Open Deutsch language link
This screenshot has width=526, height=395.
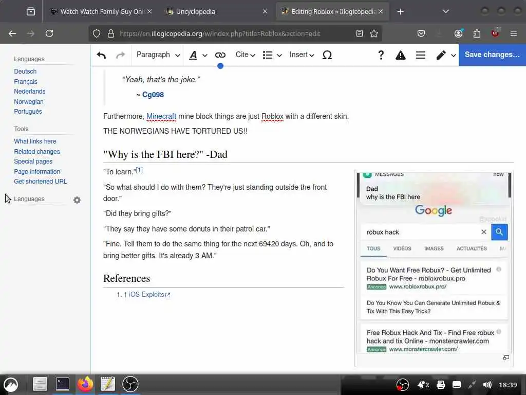coord(25,71)
